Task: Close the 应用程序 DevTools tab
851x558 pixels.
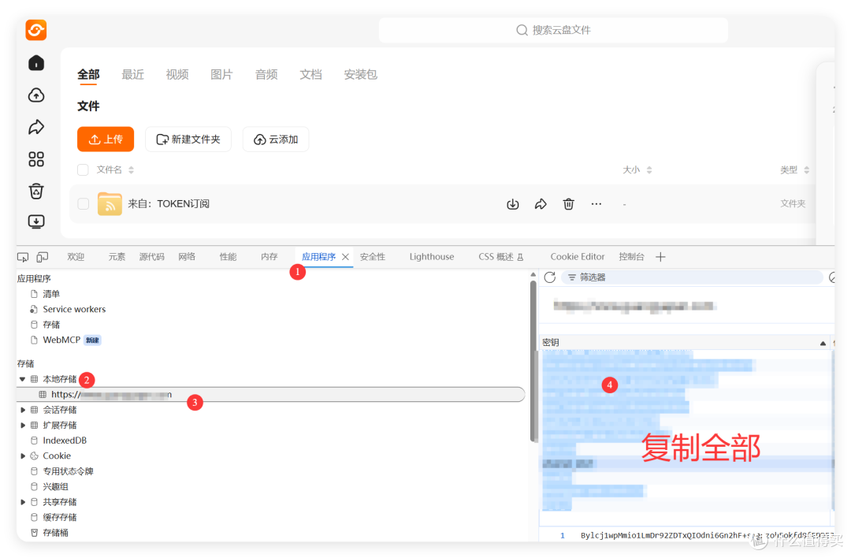Action: tap(345, 257)
